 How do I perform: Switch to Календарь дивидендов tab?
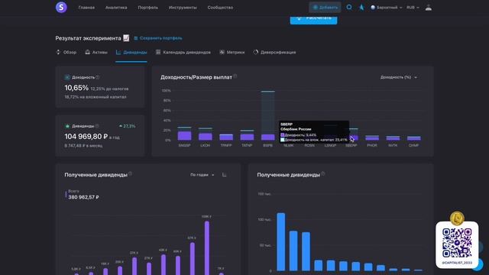(x=183, y=53)
